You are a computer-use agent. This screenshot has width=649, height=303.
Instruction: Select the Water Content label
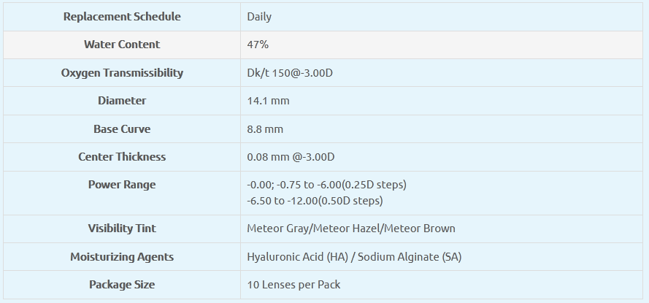122,45
